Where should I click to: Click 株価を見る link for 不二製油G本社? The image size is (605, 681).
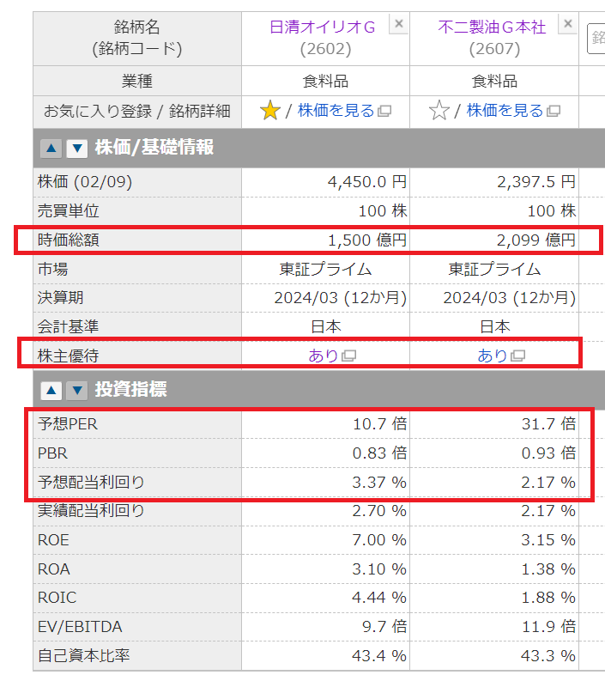pos(505,111)
